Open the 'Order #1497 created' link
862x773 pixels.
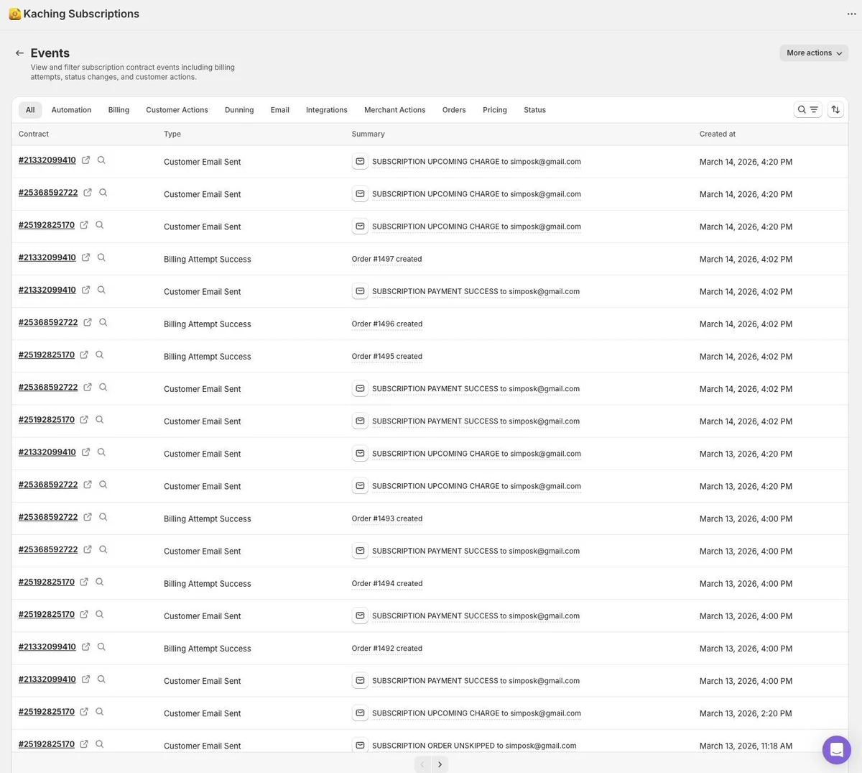point(386,259)
